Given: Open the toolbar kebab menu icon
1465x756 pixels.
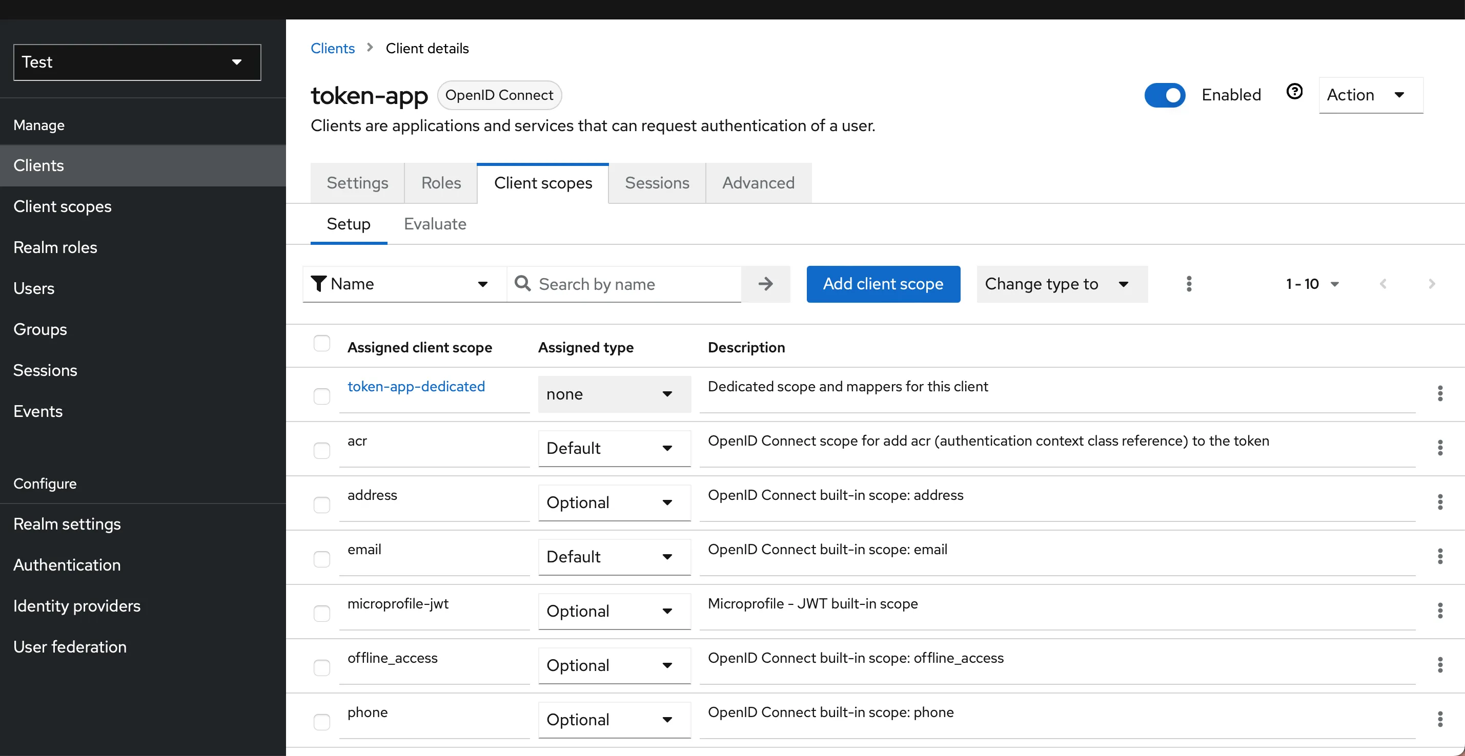Looking at the screenshot, I should tap(1189, 284).
